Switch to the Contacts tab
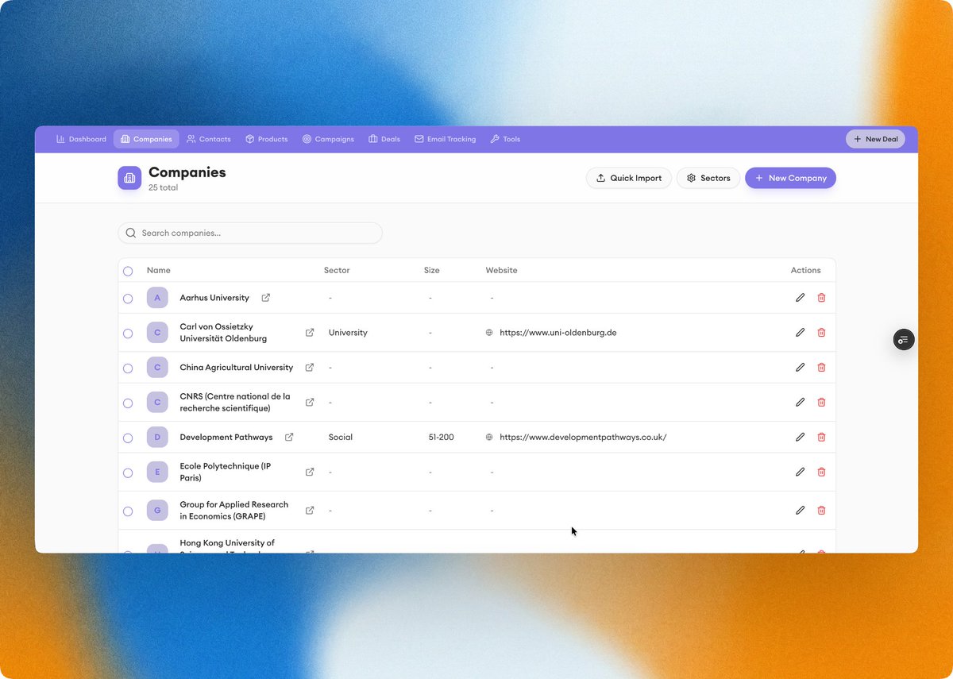Image resolution: width=953 pixels, height=679 pixels. click(209, 139)
